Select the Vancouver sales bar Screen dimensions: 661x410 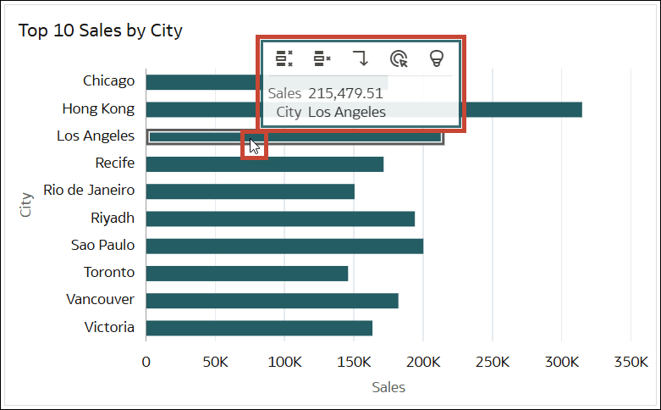(273, 301)
